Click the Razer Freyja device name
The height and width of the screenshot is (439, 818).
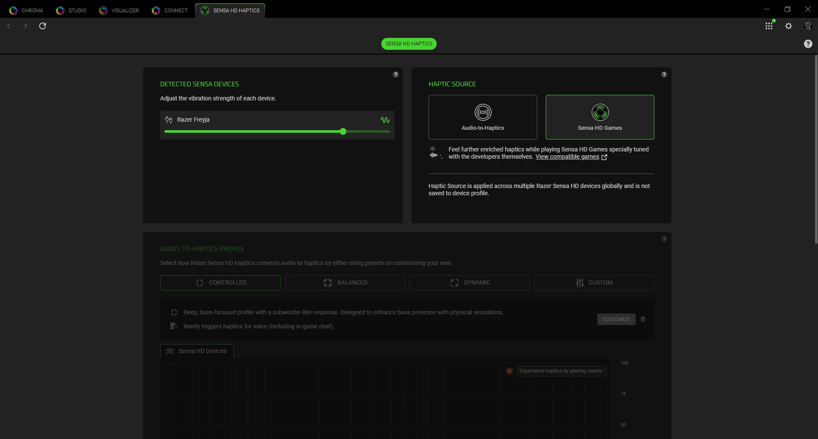point(193,120)
